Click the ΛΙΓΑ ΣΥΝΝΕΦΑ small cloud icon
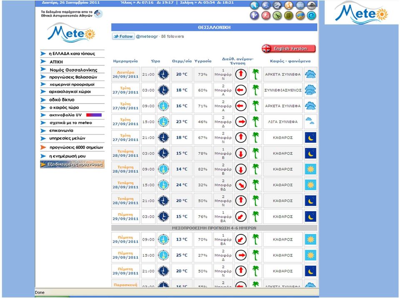The width and height of the screenshot is (400, 298). [310, 122]
